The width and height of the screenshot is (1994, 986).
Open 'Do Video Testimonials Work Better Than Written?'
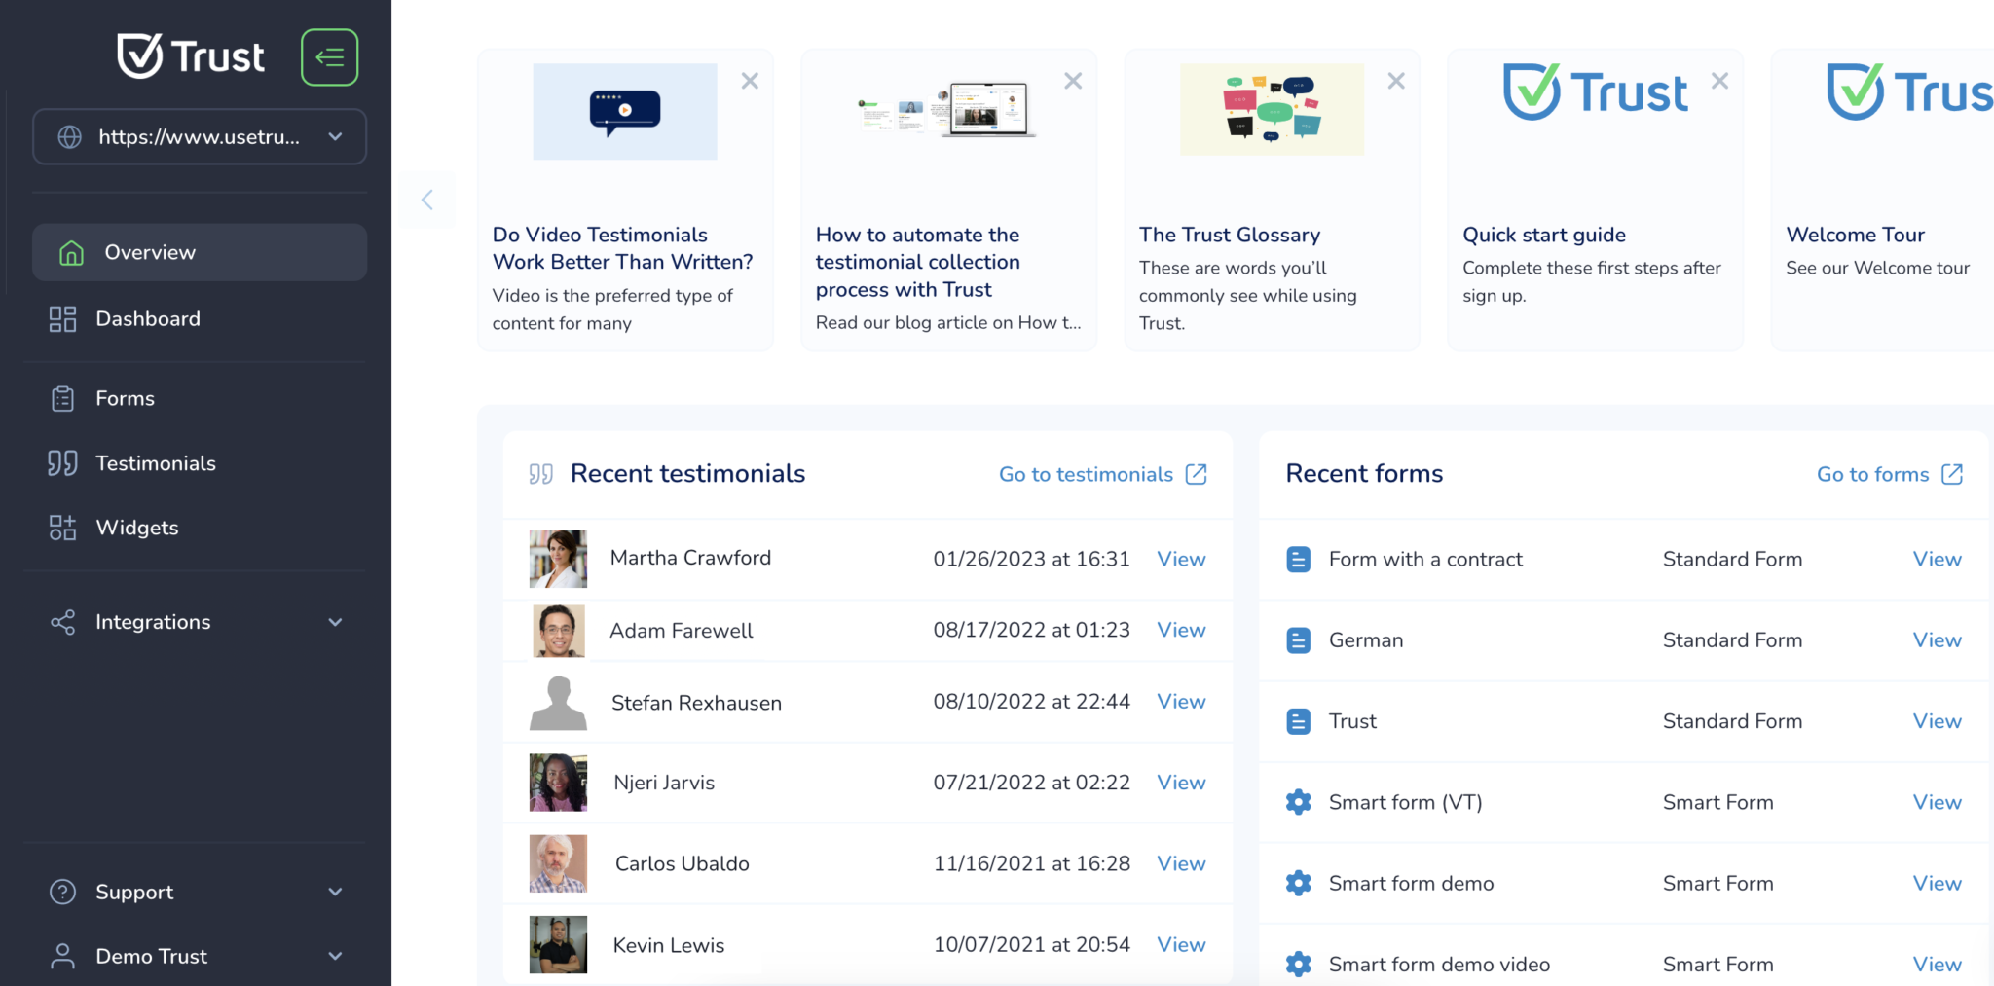pos(622,248)
